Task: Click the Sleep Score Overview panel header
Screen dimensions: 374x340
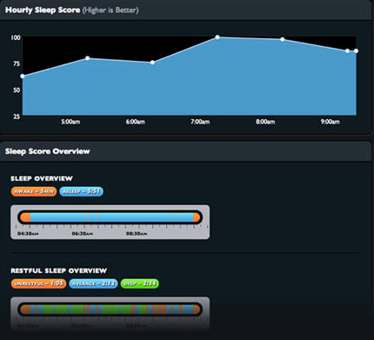Action: pos(185,151)
